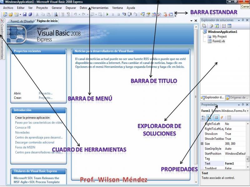The width and height of the screenshot is (250, 187).
Task: Click the Copy icon in the standard toolbar
Action: coord(43,14)
